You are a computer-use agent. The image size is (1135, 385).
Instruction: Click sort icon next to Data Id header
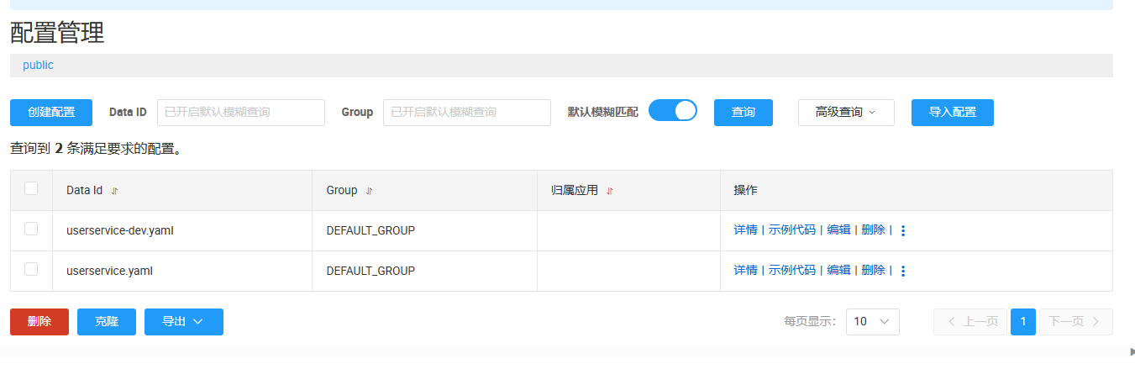pos(114,191)
